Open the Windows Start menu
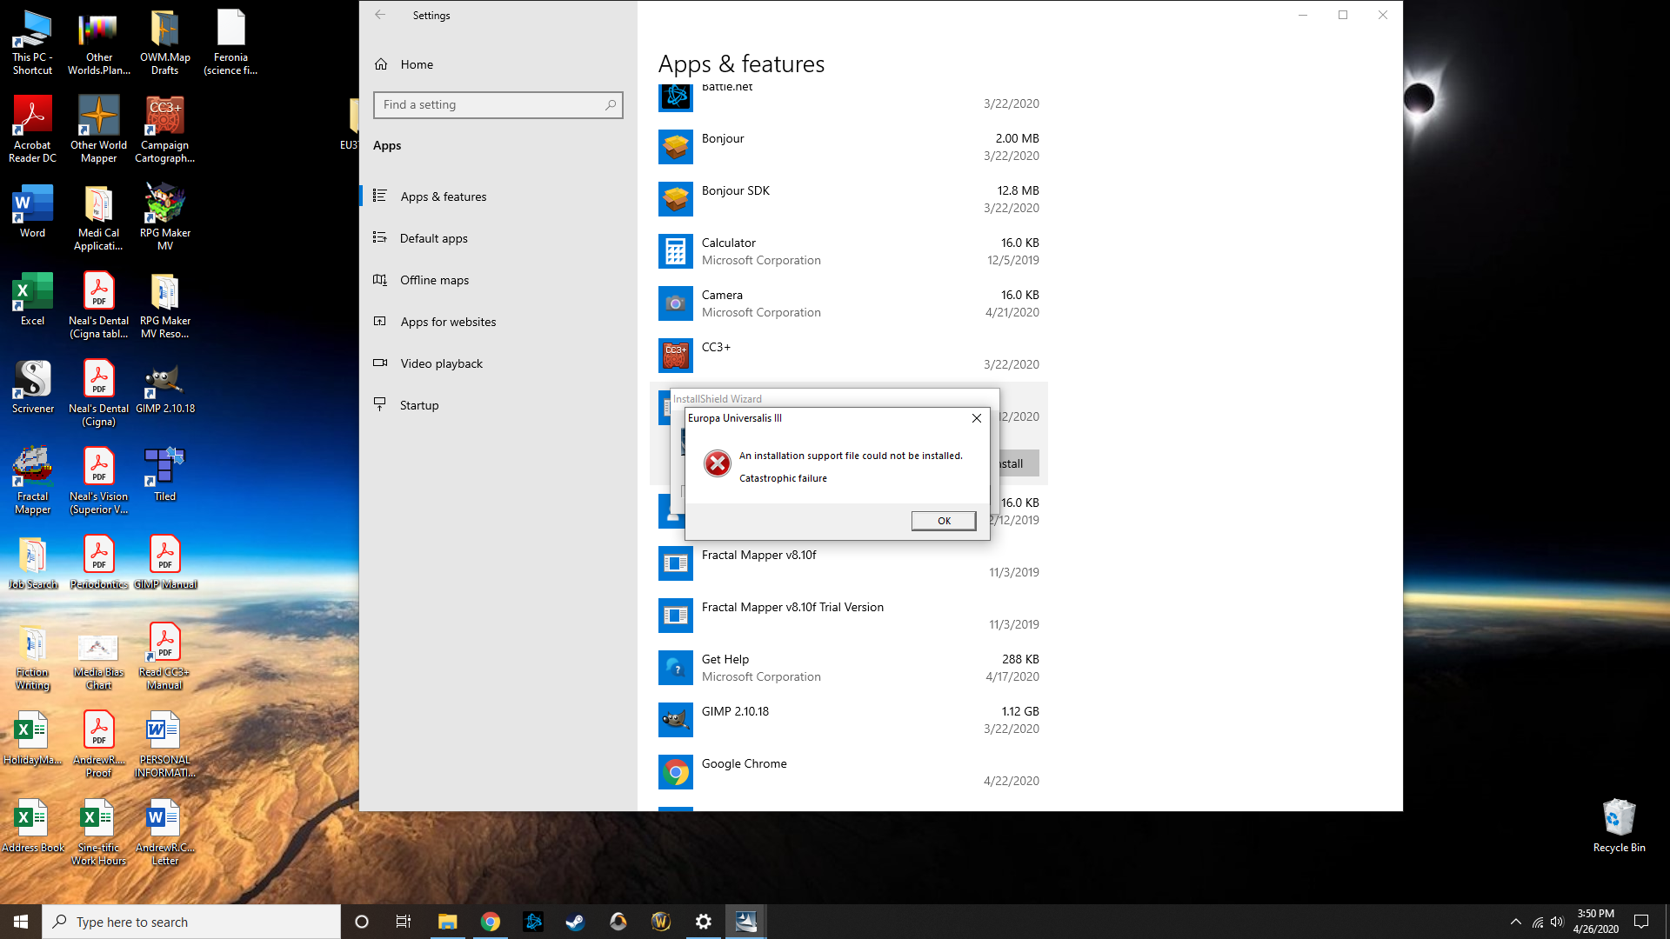1670x939 pixels. coord(21,922)
